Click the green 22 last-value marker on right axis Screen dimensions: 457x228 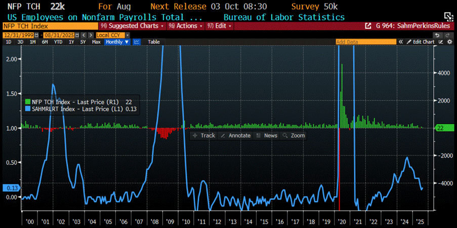(x=444, y=128)
